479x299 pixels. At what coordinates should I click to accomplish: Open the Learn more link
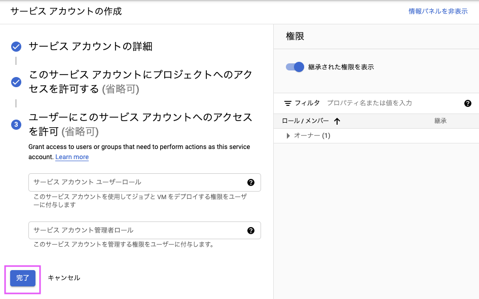click(72, 157)
